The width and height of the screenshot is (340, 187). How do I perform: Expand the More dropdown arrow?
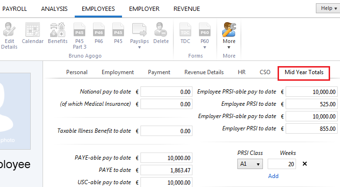pos(229,47)
